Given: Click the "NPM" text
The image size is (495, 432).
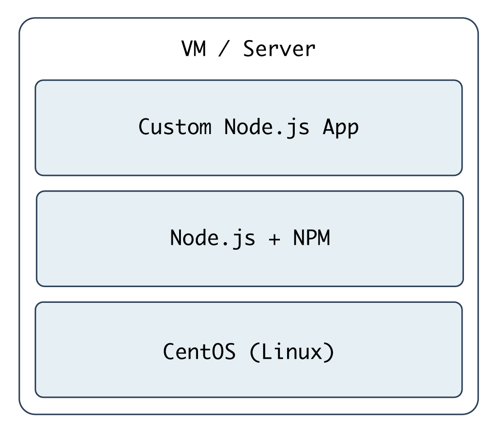Looking at the screenshot, I should pos(311,238).
